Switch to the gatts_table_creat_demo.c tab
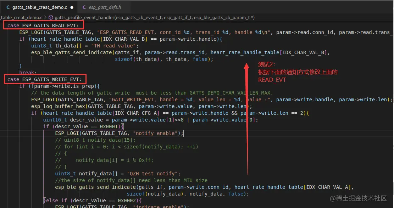Image resolution: width=394 pixels, height=209 pixels. [x=39, y=7]
